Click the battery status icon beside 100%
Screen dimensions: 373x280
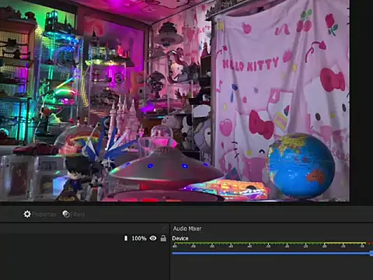[126, 238]
